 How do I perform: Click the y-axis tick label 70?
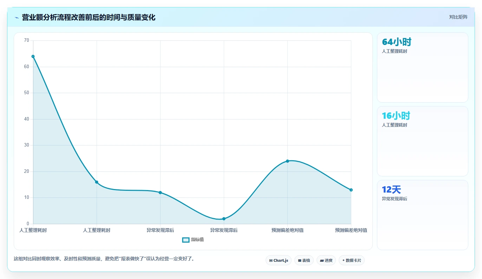(27, 40)
